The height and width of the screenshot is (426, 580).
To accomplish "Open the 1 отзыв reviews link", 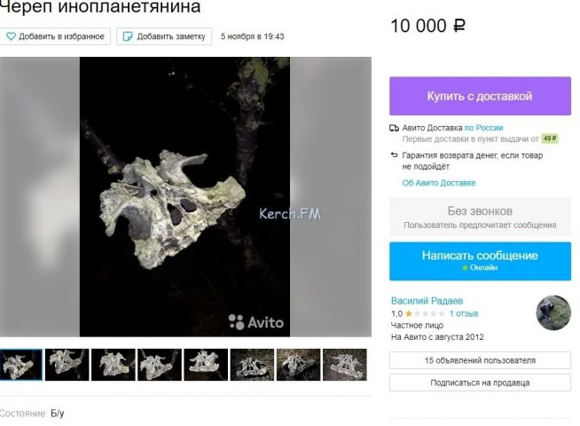I will tap(463, 313).
